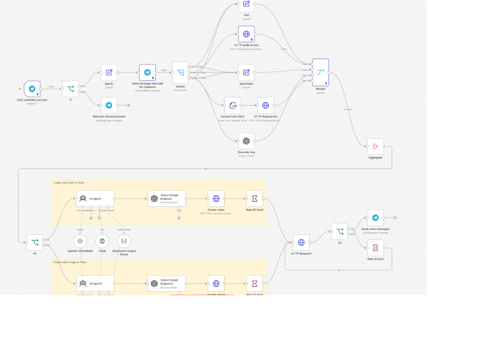This screenshot has width=481, height=360.
Task: Open the Create video HTTP node
Action: (x=216, y=198)
